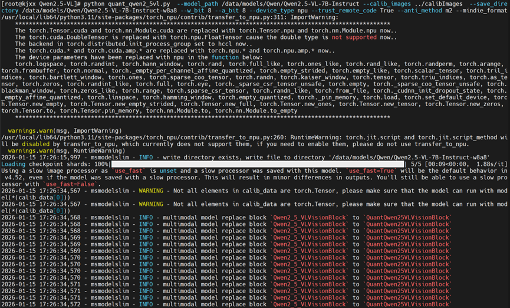Click the cyan "Loading" word
The image size is (510, 308).
coord(13,164)
